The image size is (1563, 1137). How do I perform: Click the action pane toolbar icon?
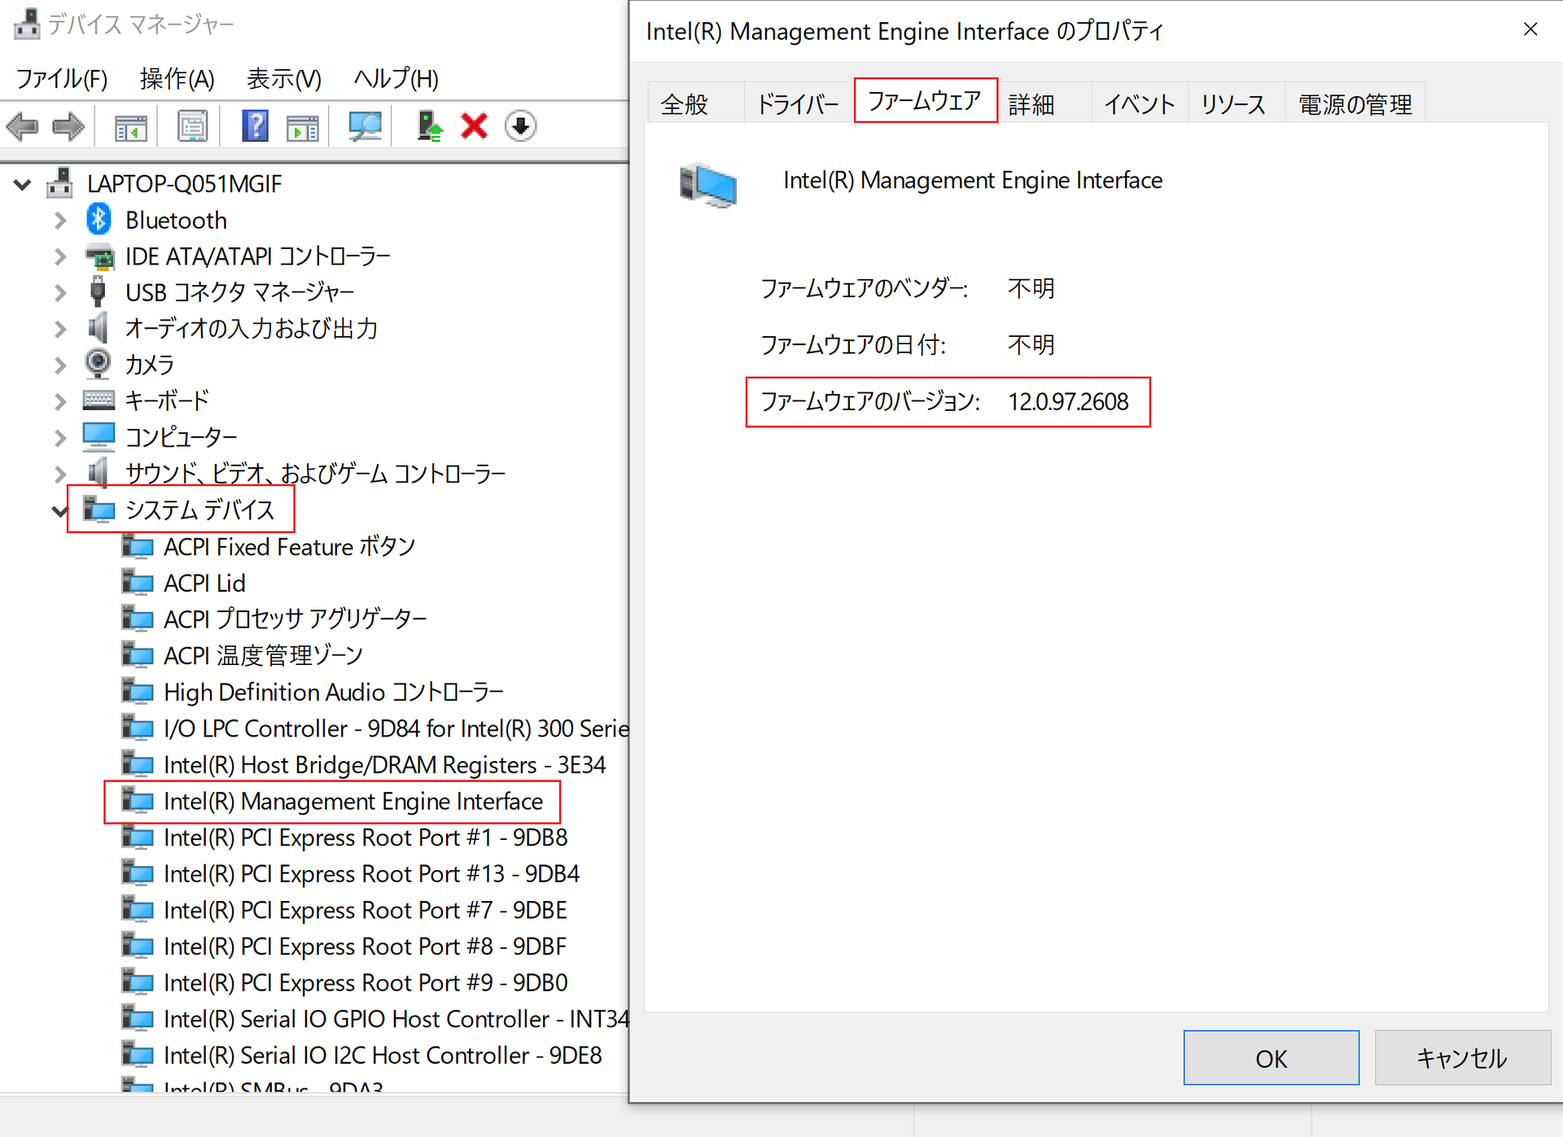(303, 127)
